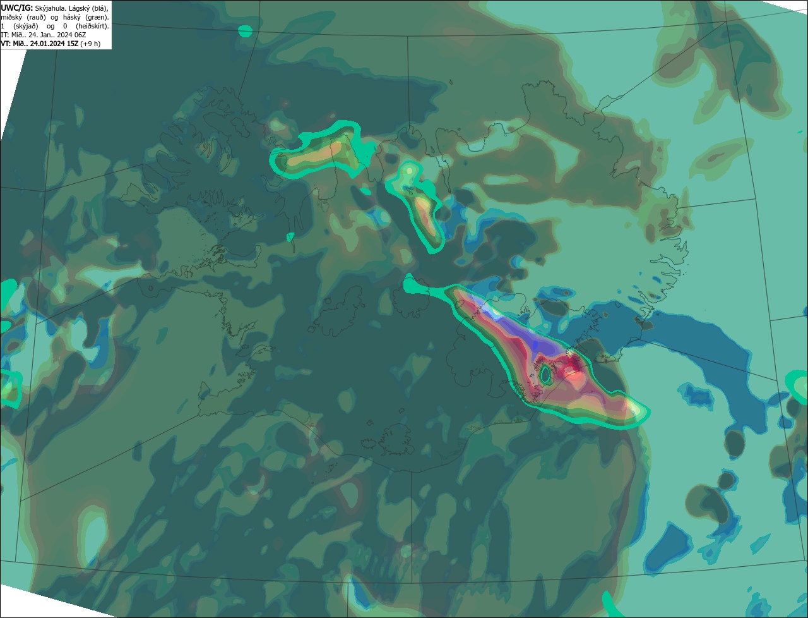808x618 pixels.
Task: Click the forecast offset "(+9 h)"
Action: point(90,44)
